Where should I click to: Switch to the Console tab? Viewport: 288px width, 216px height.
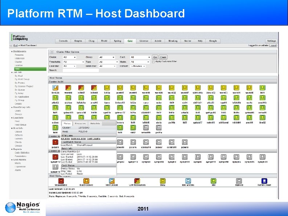[63, 41]
